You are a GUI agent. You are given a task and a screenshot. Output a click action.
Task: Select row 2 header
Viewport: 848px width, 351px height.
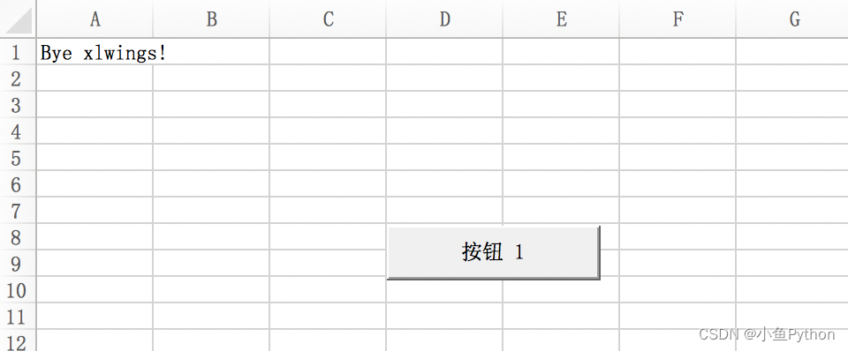[x=18, y=78]
